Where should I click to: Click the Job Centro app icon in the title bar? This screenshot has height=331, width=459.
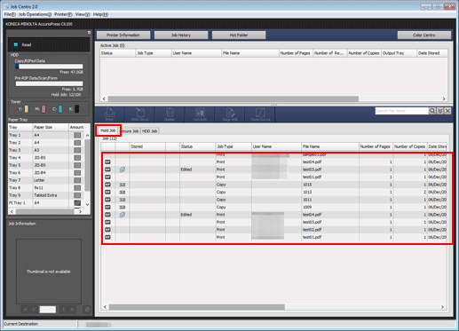[x=6, y=6]
